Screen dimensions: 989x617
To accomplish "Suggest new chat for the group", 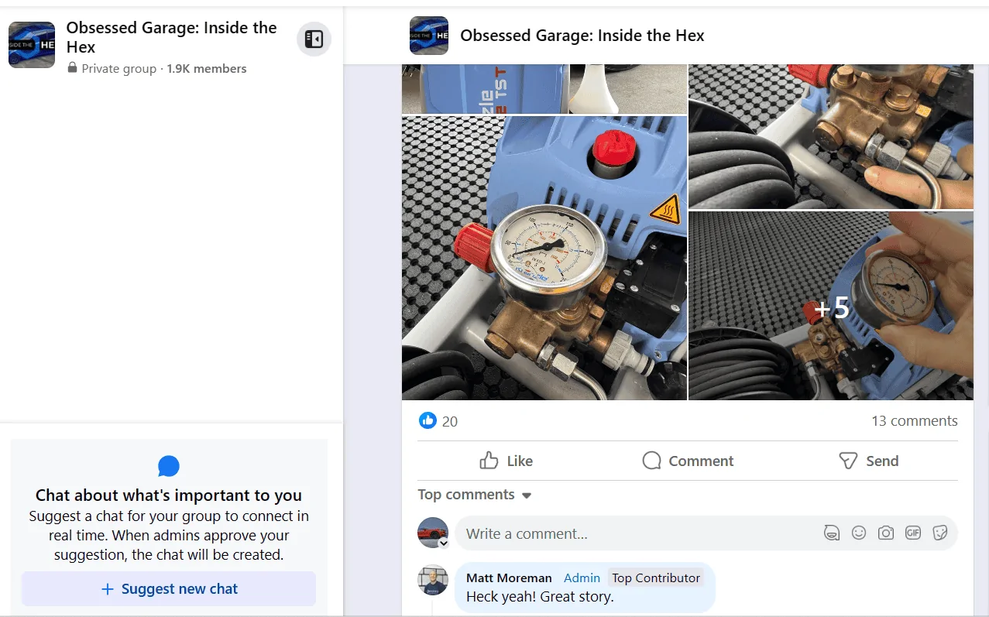I will [x=169, y=589].
